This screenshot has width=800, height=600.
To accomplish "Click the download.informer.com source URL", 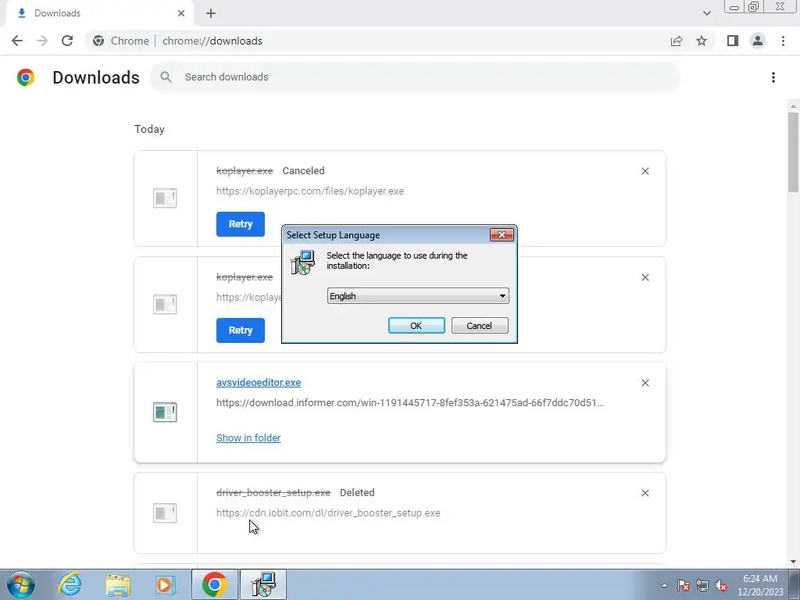I will point(409,402).
